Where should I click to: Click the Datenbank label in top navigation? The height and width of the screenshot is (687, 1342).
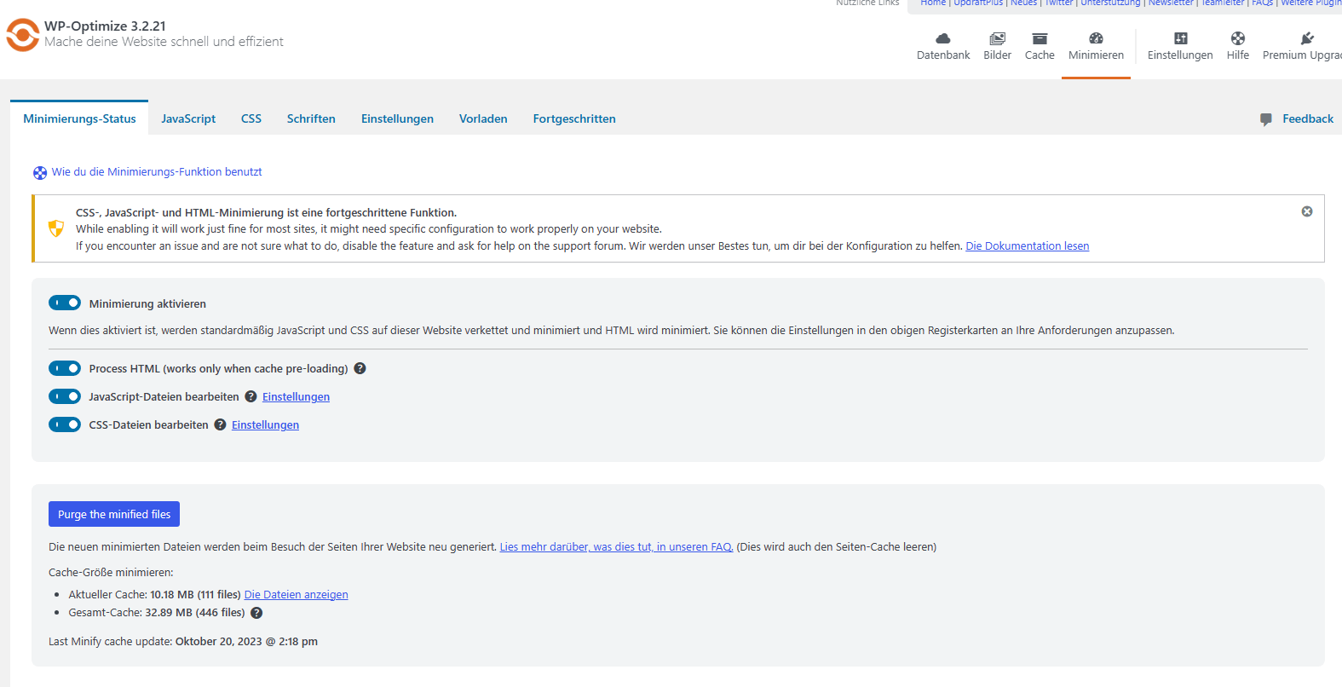click(x=943, y=55)
